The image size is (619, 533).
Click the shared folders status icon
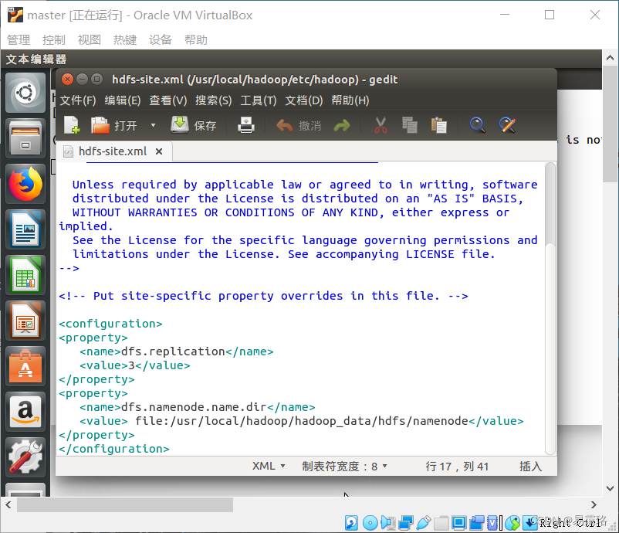[x=441, y=523]
